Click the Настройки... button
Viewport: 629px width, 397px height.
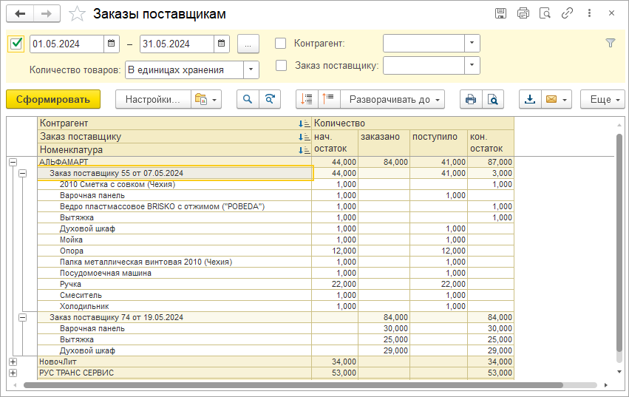coord(152,99)
